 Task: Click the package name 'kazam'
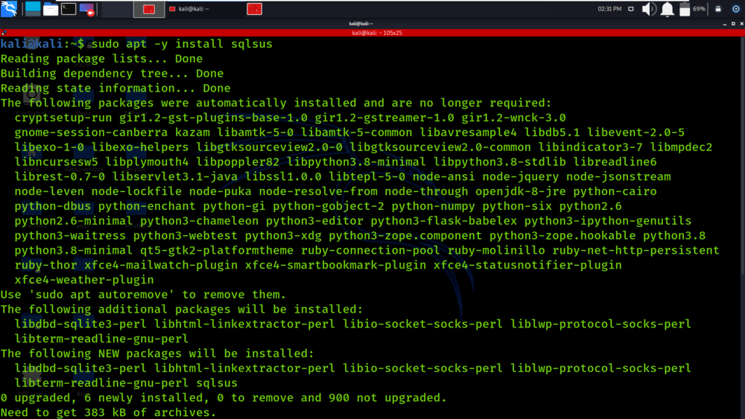pos(192,132)
